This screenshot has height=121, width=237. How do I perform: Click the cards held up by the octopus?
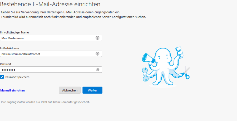pyautogui.click(x=179, y=51)
